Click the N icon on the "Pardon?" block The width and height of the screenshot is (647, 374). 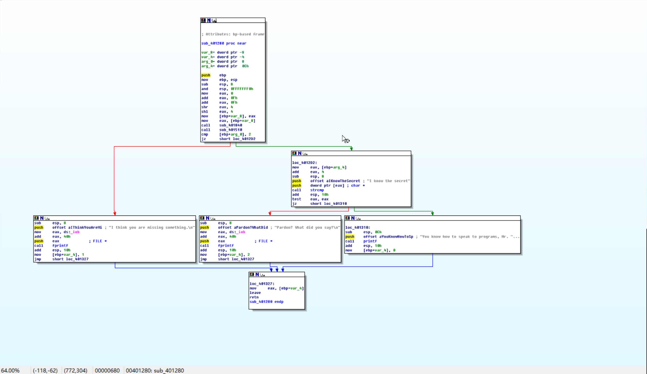[207, 218]
